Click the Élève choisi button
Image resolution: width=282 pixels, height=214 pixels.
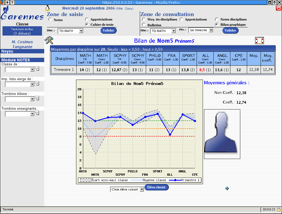pyautogui.click(x=156, y=187)
